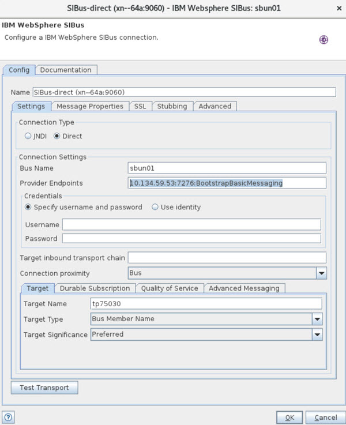Open the Stubbing tab
The height and width of the screenshot is (425, 346).
pos(172,106)
